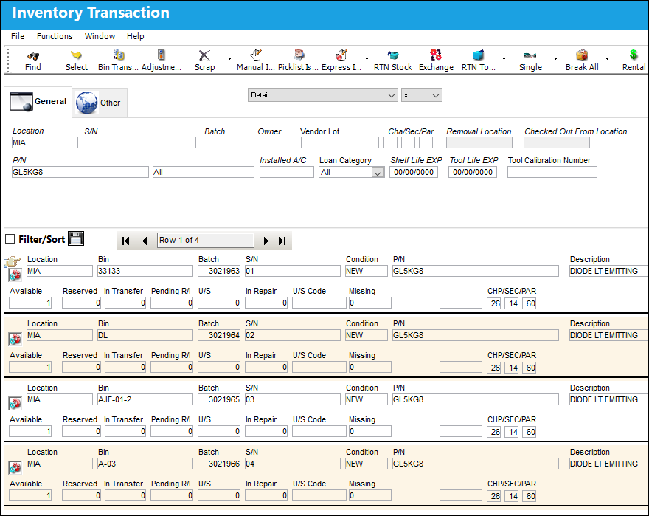
Task: Click the Row 1 of 4 indicator
Action: [x=205, y=241]
